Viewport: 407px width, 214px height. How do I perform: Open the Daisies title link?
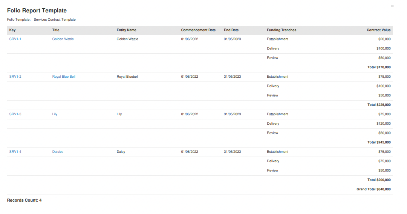[x=58, y=152]
